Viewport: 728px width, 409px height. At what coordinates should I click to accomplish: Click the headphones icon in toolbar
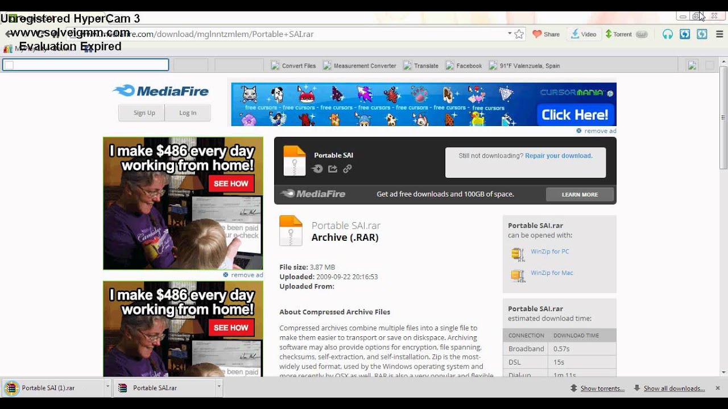point(668,34)
